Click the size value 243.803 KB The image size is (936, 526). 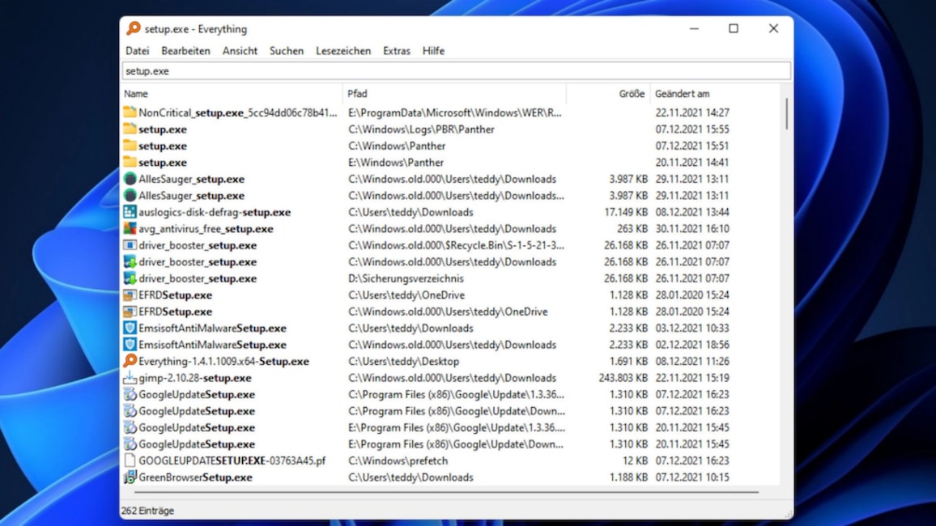tap(623, 378)
